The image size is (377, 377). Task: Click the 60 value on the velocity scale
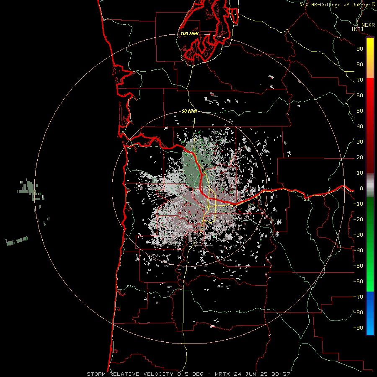[x=360, y=96]
